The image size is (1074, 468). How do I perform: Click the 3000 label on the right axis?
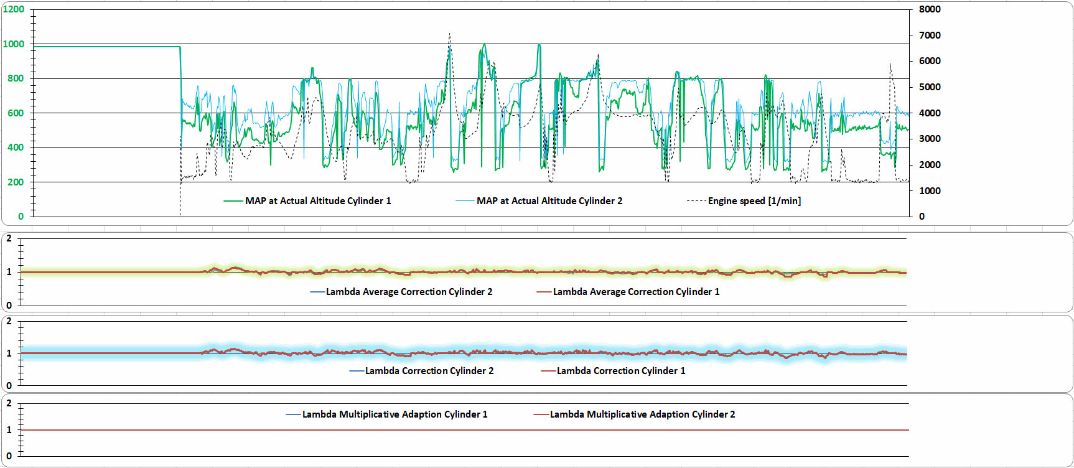(930, 139)
